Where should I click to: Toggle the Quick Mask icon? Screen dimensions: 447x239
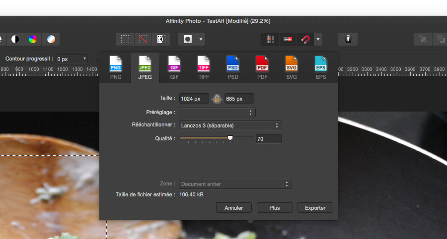point(188,39)
